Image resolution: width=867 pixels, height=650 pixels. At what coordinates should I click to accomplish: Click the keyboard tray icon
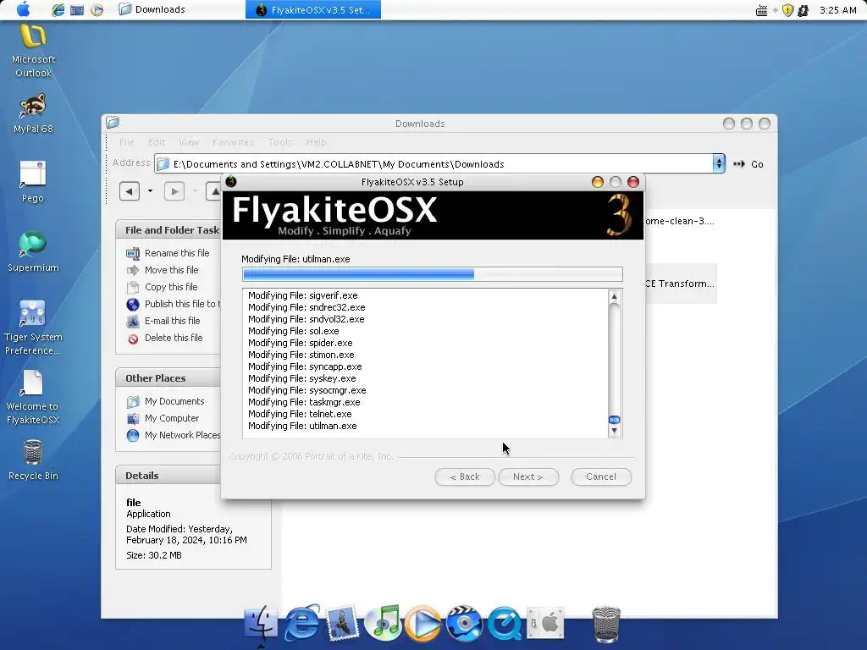(761, 10)
